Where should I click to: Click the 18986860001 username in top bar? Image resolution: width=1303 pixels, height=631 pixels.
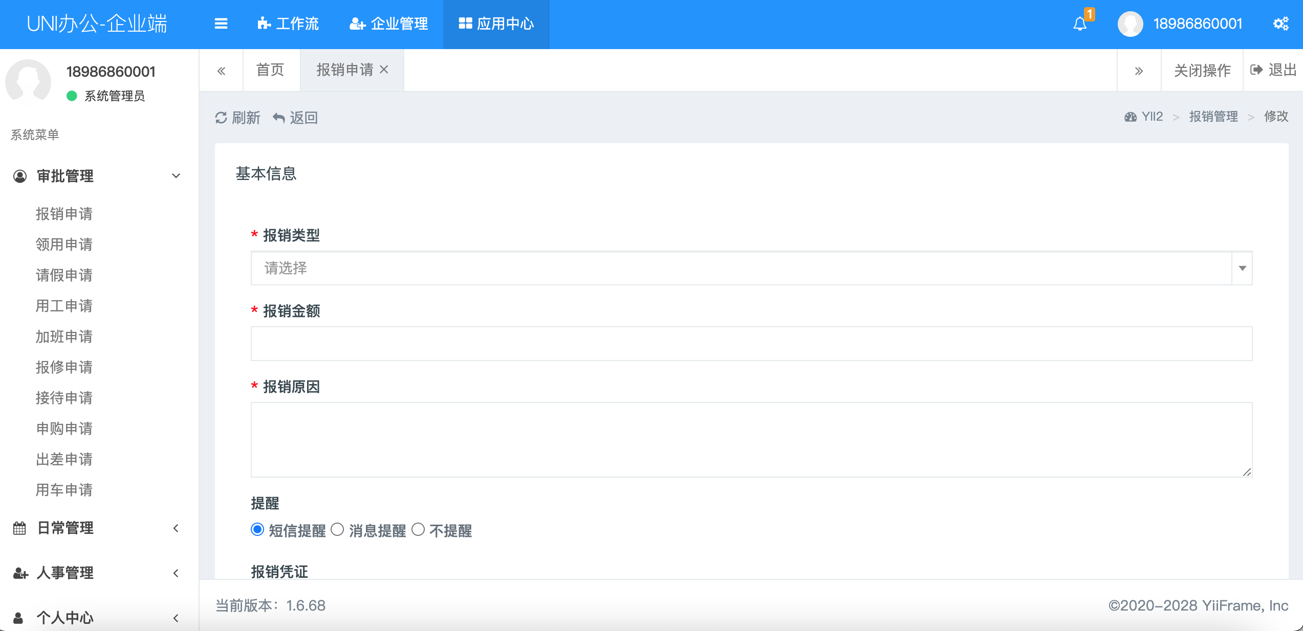1198,24
